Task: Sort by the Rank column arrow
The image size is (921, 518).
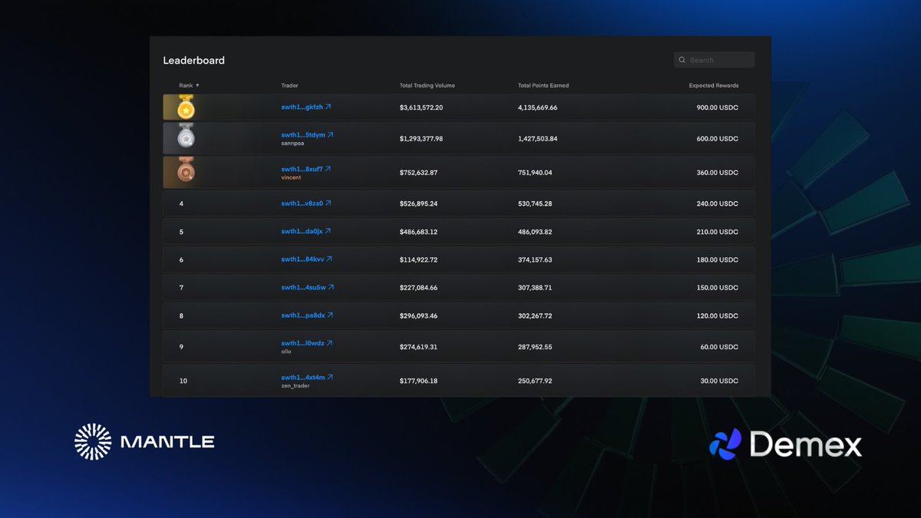Action: (x=197, y=85)
